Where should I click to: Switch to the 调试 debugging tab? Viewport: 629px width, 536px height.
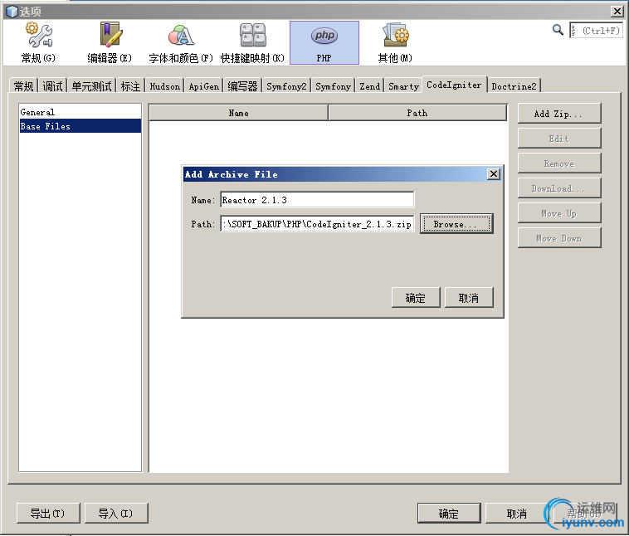tap(52, 85)
